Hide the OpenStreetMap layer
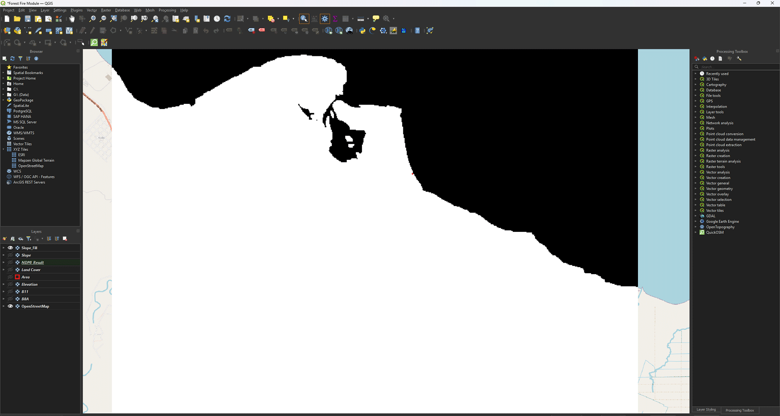This screenshot has width=780, height=416. click(x=11, y=306)
